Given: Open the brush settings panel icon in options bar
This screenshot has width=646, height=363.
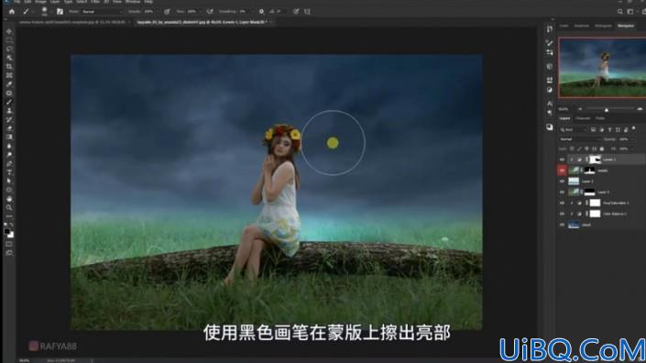Looking at the screenshot, I should click(60, 12).
